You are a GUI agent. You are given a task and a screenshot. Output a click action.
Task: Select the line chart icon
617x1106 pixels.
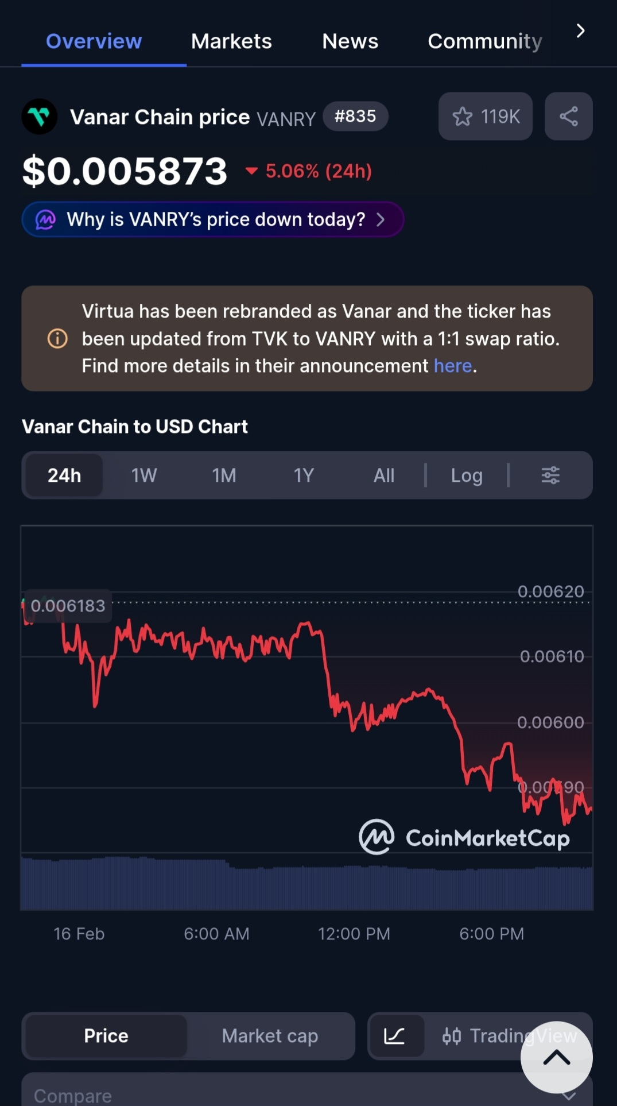tap(395, 1036)
